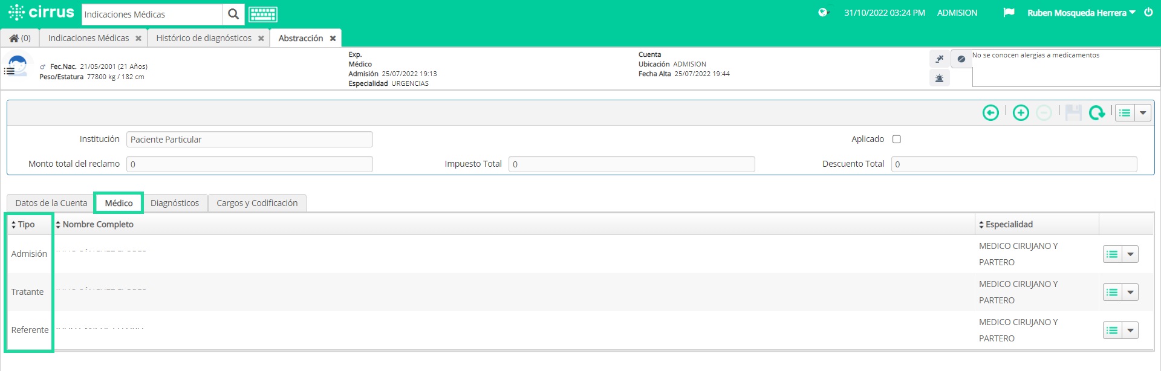
Task: Open the list button on Tratante row
Action: tap(1112, 292)
